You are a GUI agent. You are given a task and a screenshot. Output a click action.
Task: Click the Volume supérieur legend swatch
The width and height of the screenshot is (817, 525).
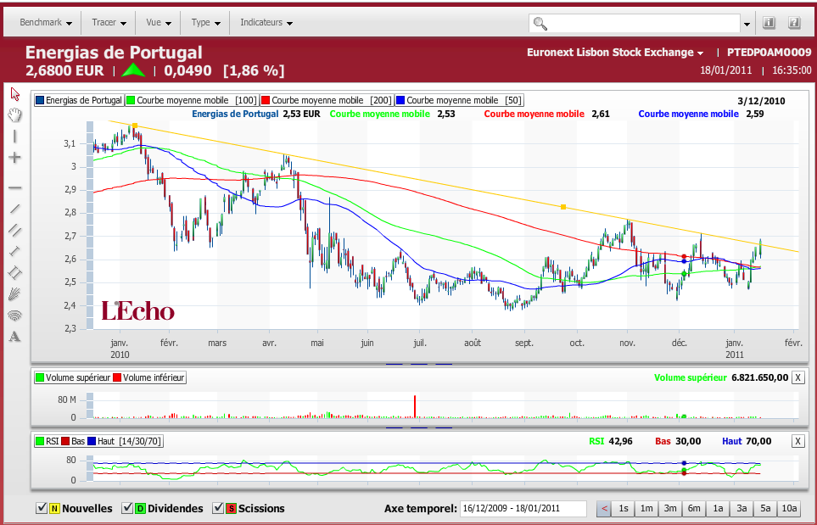coord(40,377)
